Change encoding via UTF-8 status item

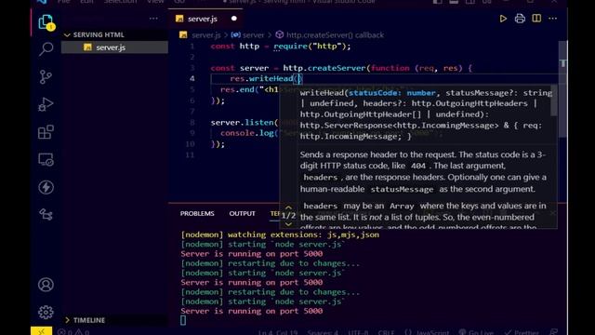click(x=358, y=332)
